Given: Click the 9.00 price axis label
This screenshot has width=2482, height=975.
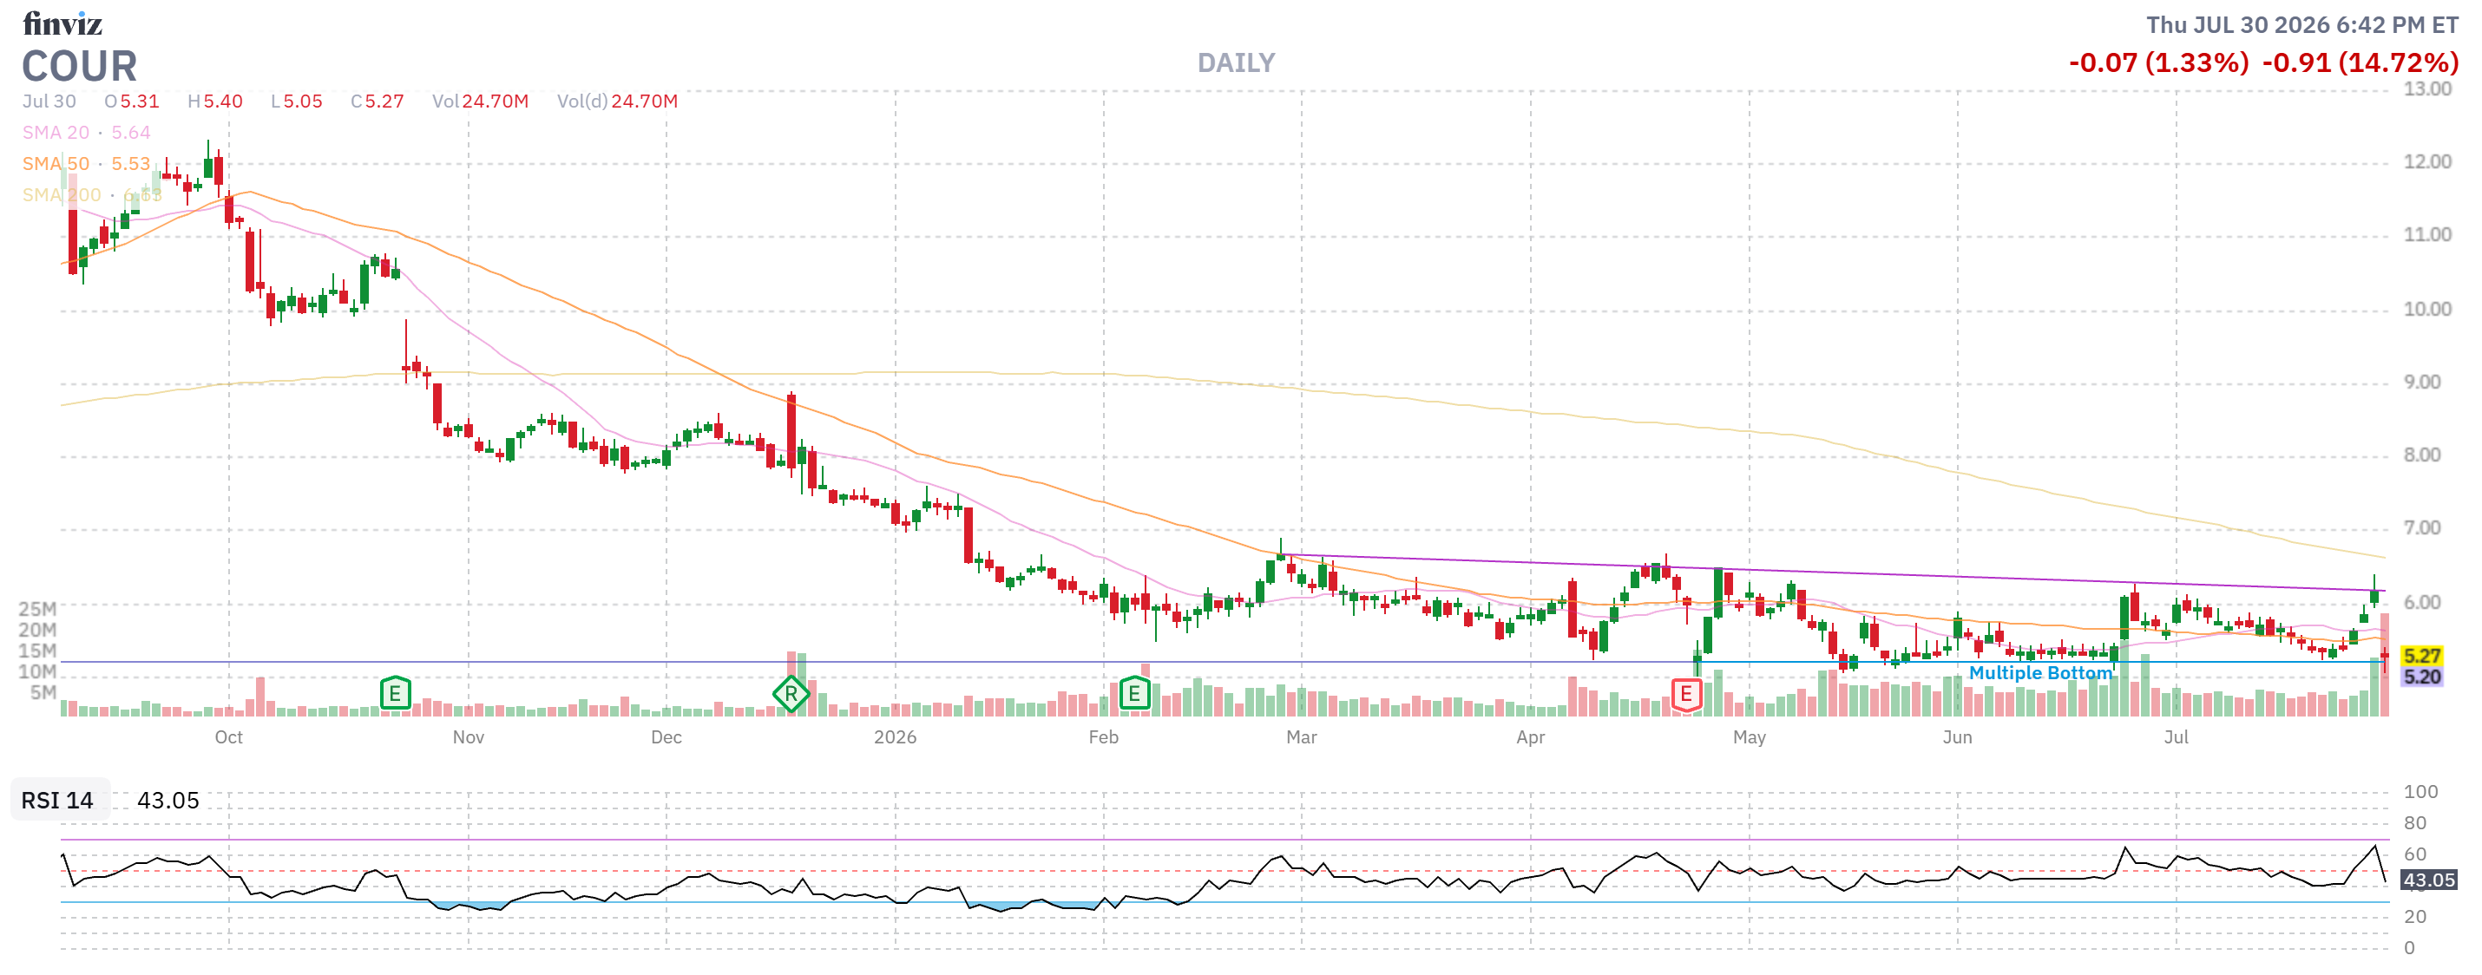Looking at the screenshot, I should pos(2421,383).
